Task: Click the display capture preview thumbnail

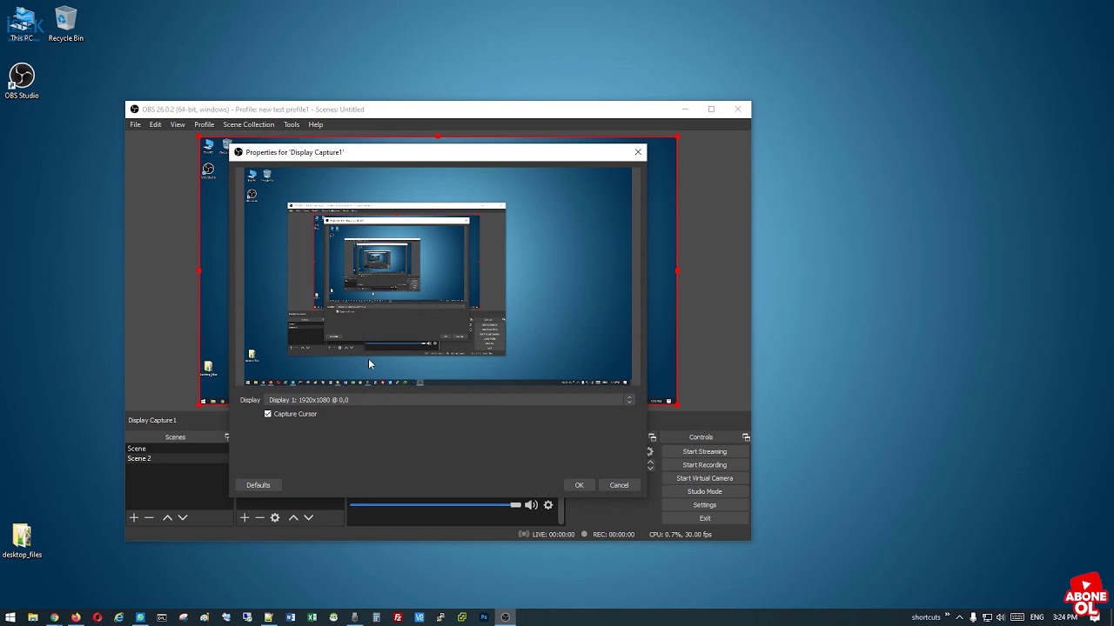Action: coord(438,276)
